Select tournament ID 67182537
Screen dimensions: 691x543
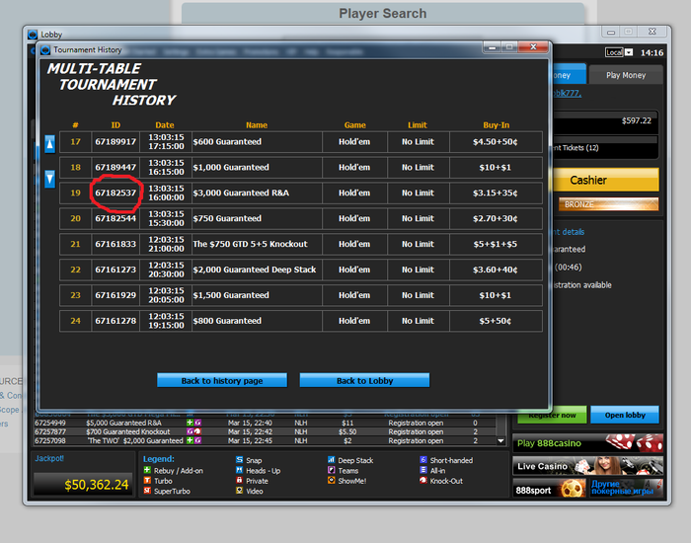tap(115, 194)
